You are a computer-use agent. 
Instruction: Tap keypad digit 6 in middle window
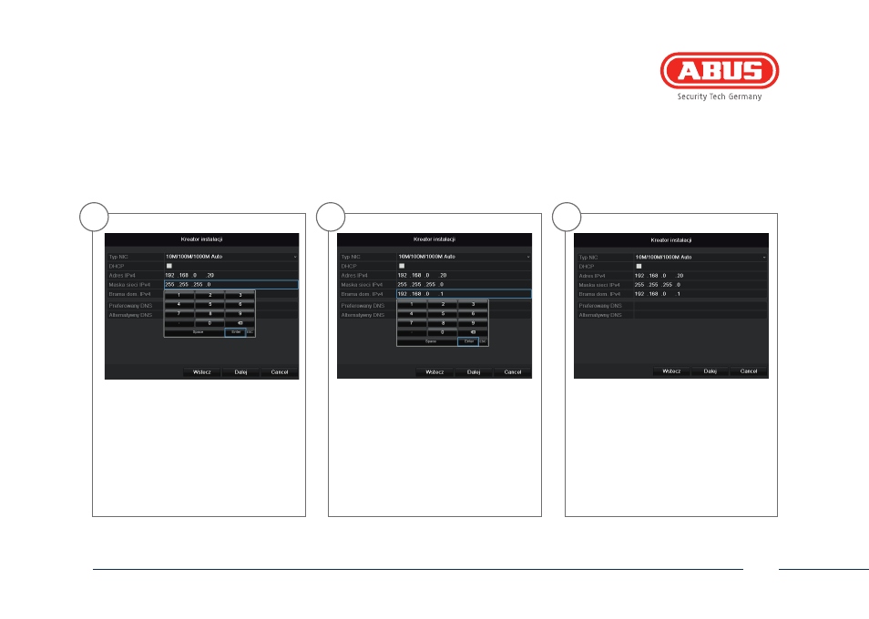tap(473, 314)
